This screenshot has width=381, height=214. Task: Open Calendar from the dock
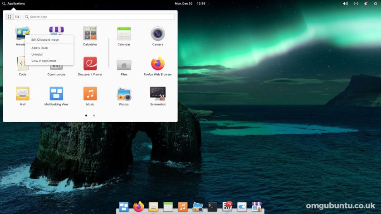[168, 207]
